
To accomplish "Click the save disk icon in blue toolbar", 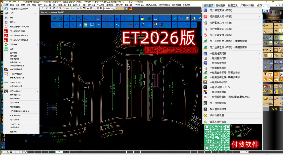I will click(x=60, y=18).
